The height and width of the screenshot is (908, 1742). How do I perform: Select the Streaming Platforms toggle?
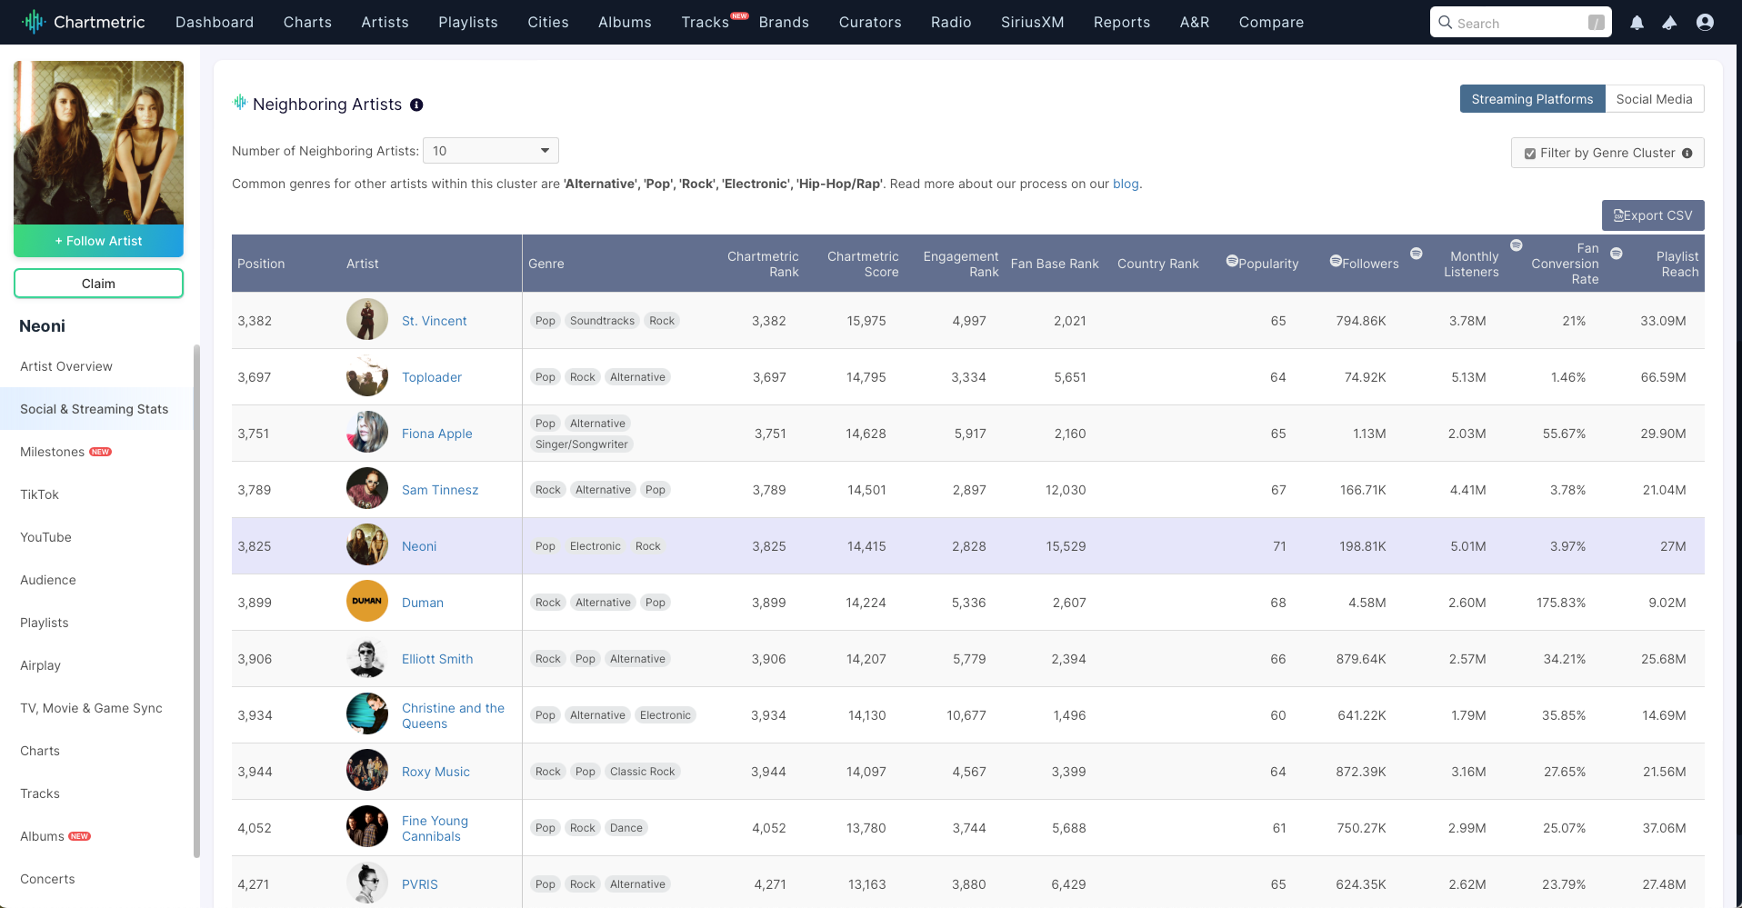[1531, 99]
